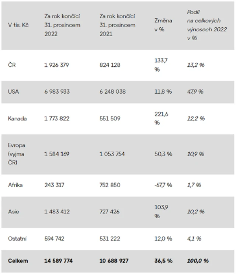This screenshot has width=236, height=274.
Task: Select the USA row label
Action: coord(14,92)
